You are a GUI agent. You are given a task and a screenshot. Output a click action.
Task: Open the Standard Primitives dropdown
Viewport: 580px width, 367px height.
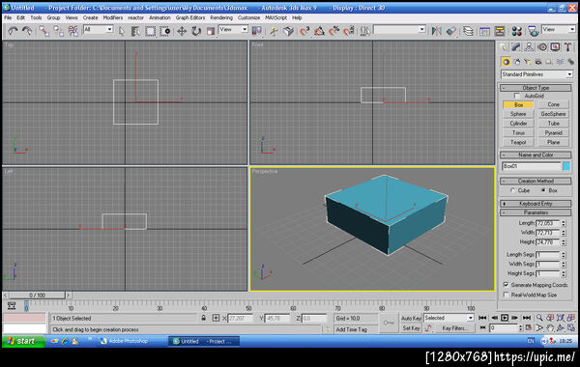(x=536, y=74)
